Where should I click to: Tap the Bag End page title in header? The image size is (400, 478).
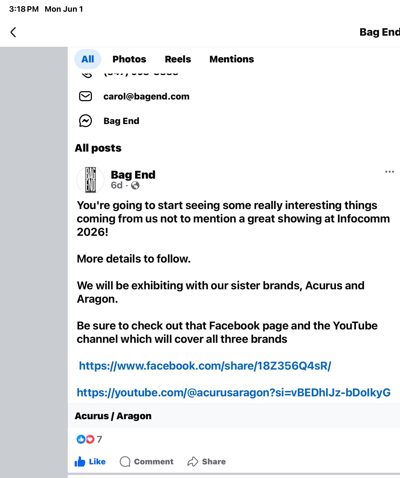coord(380,32)
